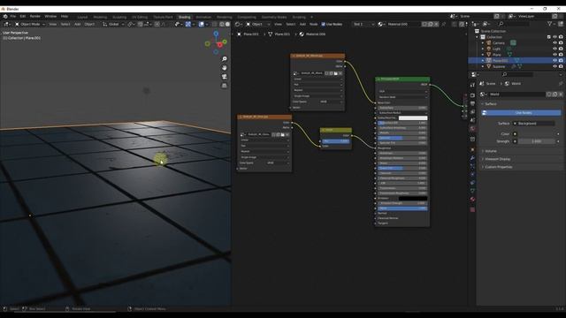566x318 pixels.
Task: Open the Global transform orientation dropdown
Action: pos(113,24)
